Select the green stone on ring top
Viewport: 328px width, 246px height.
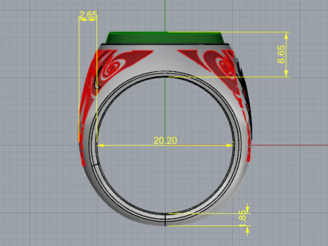165,38
